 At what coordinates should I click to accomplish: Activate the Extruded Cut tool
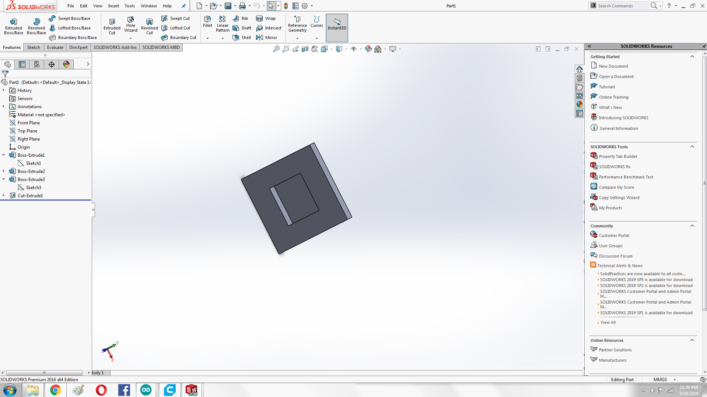click(x=112, y=26)
